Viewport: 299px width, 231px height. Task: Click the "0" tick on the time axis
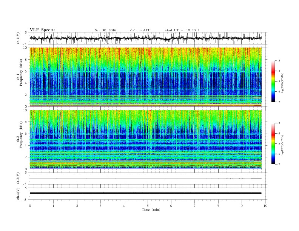(x=30, y=206)
